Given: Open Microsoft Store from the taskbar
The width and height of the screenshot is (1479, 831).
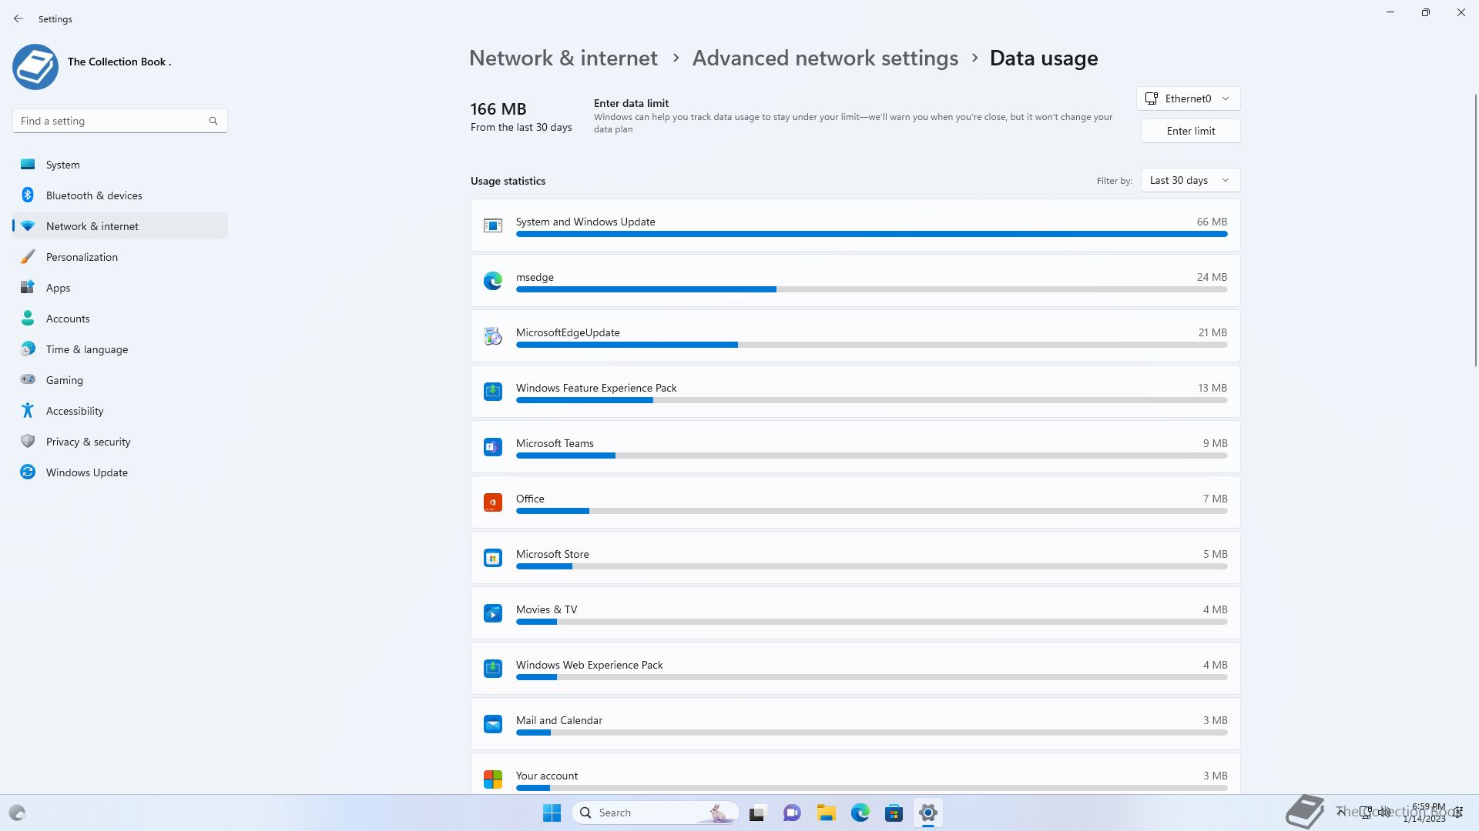Looking at the screenshot, I should pyautogui.click(x=894, y=813).
